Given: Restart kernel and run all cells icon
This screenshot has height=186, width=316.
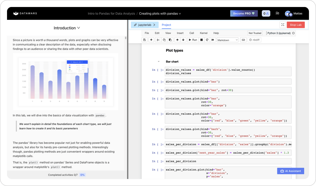Looking at the screenshot, I should 213,40.
